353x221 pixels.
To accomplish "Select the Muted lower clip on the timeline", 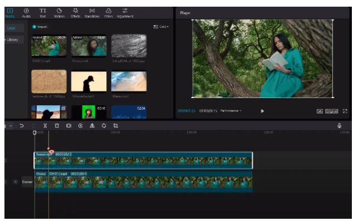I will 144,182.
